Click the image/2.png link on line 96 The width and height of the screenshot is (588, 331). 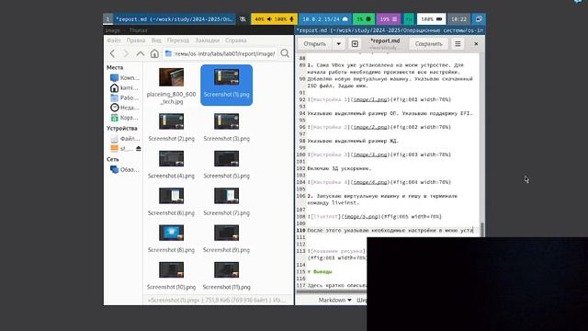click(x=370, y=127)
